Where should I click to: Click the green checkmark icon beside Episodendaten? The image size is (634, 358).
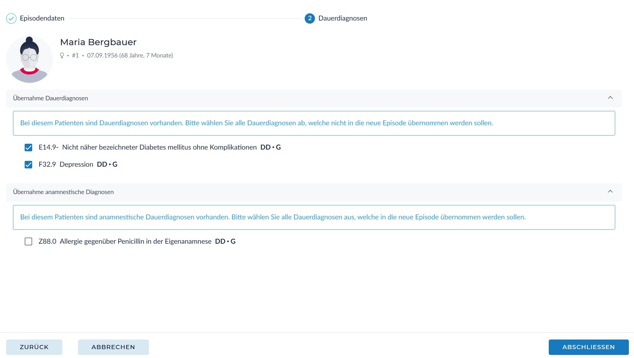[11, 18]
